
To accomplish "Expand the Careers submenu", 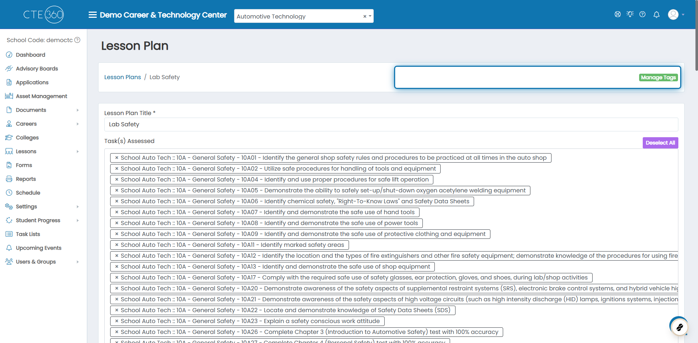I will [78, 124].
